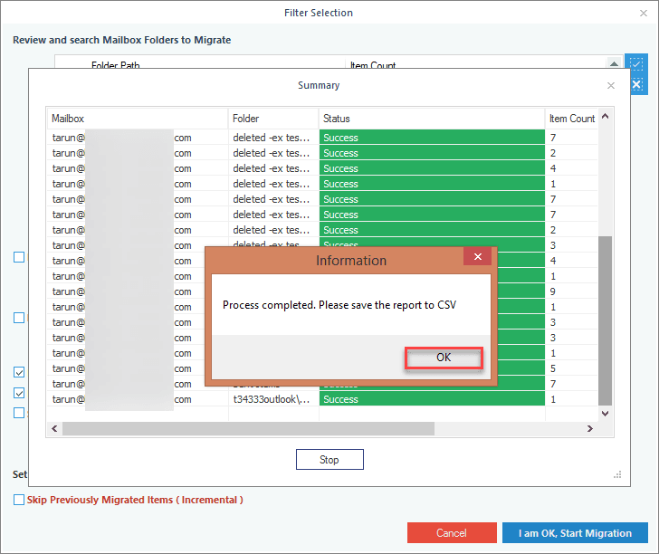Close the Filter Selection window

point(643,13)
